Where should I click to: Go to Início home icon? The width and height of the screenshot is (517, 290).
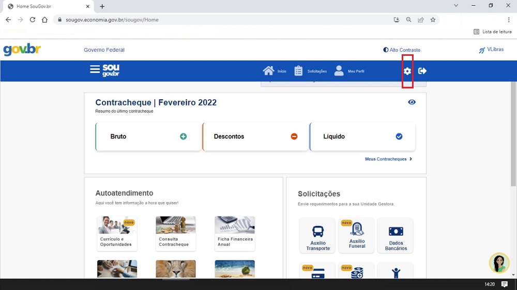point(268,71)
